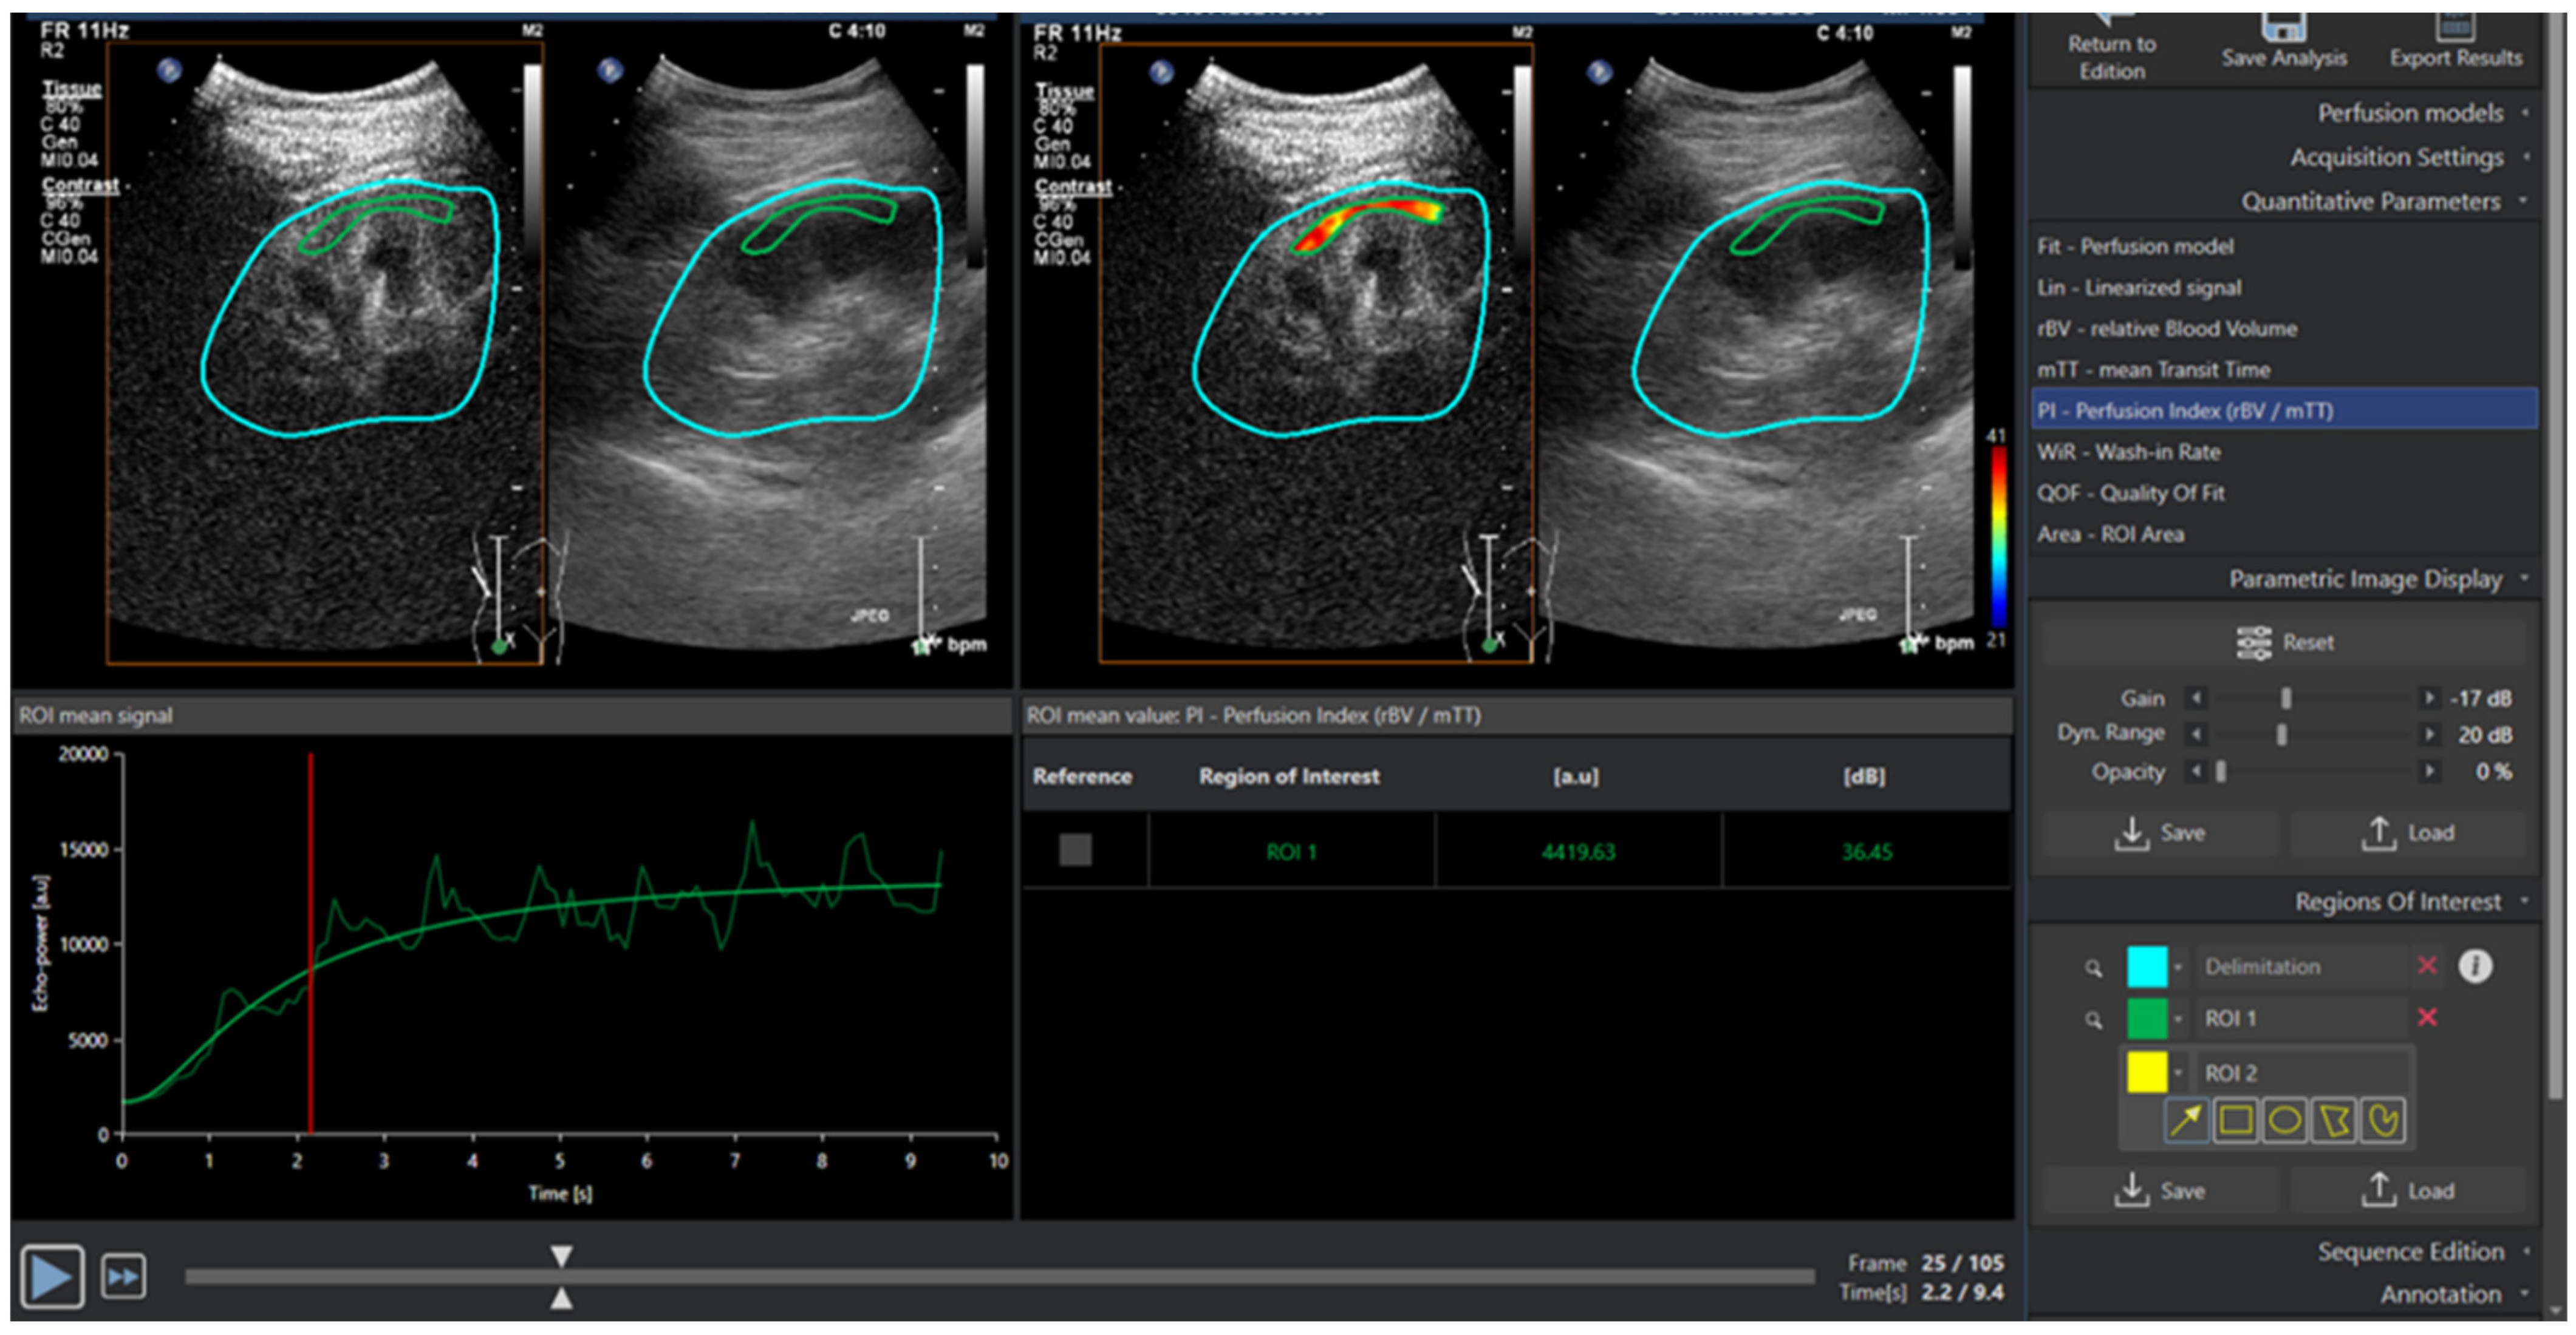Load regions of interest from file
This screenshot has width=2576, height=1335.
point(2408,1190)
